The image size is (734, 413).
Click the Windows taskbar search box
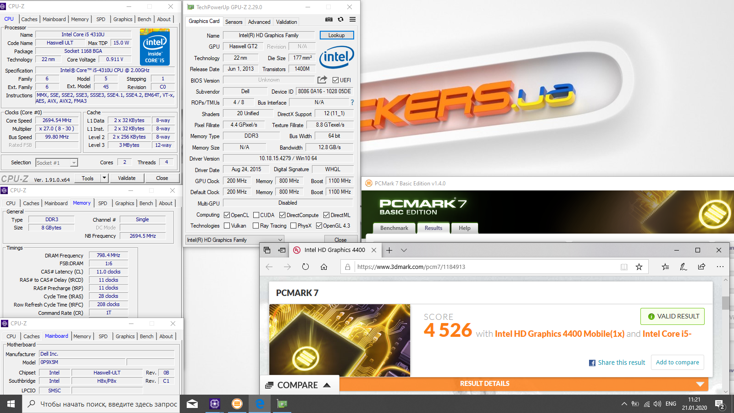tap(101, 404)
